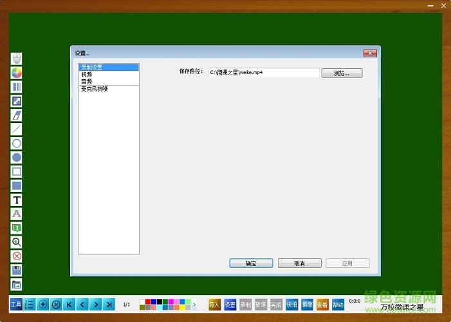Click the magnifier zoom tool
Screen dimensions: 451x322
(x=17, y=241)
